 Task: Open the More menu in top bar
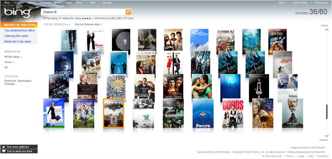[x=79, y=3]
